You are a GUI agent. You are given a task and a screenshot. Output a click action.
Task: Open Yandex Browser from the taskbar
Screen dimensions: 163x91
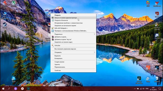point(22,89)
